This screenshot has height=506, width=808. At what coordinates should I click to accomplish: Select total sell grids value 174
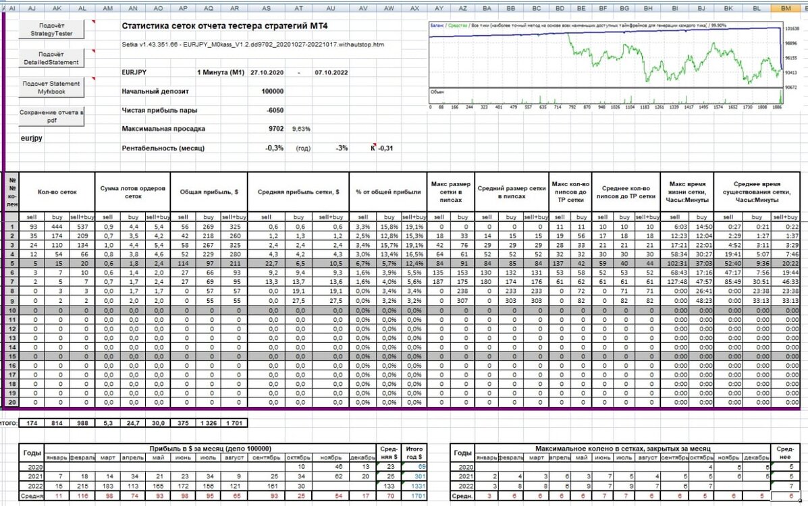point(32,423)
